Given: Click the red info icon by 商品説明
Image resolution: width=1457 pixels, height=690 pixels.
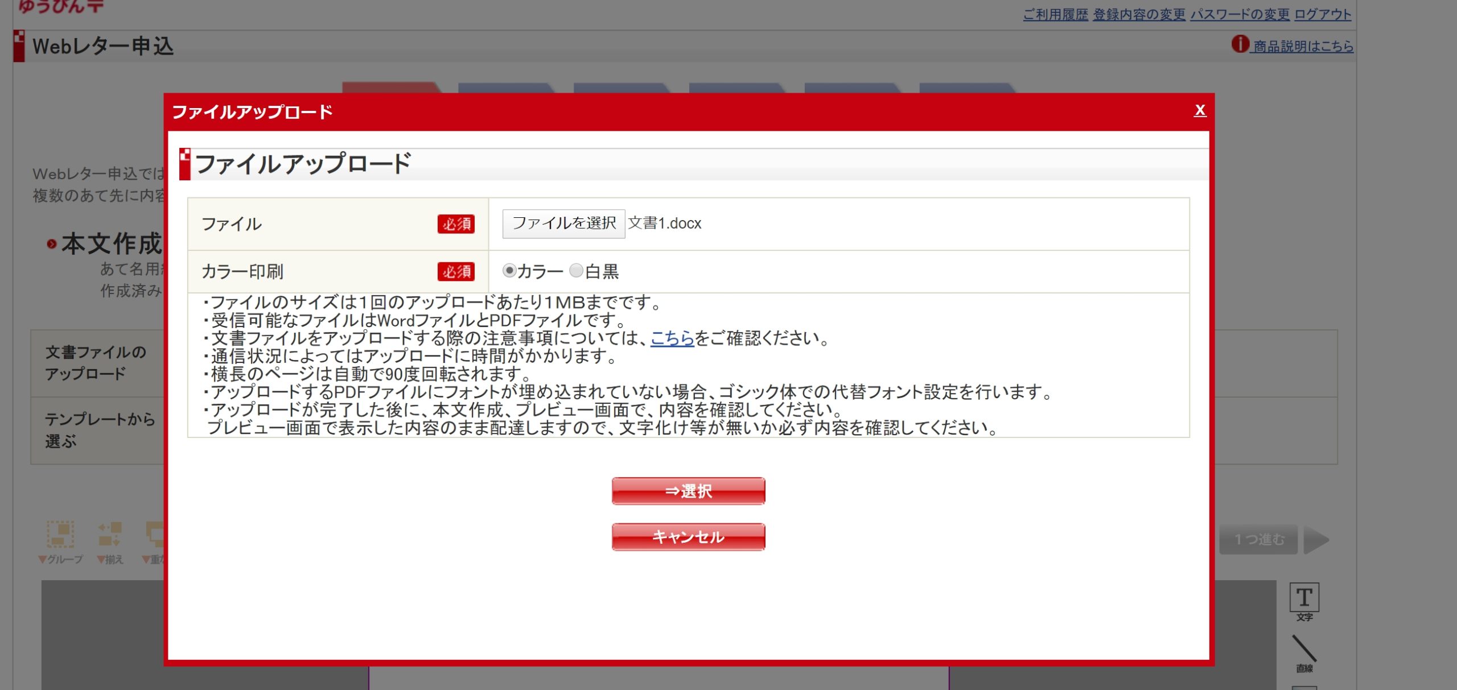Looking at the screenshot, I should tap(1240, 44).
